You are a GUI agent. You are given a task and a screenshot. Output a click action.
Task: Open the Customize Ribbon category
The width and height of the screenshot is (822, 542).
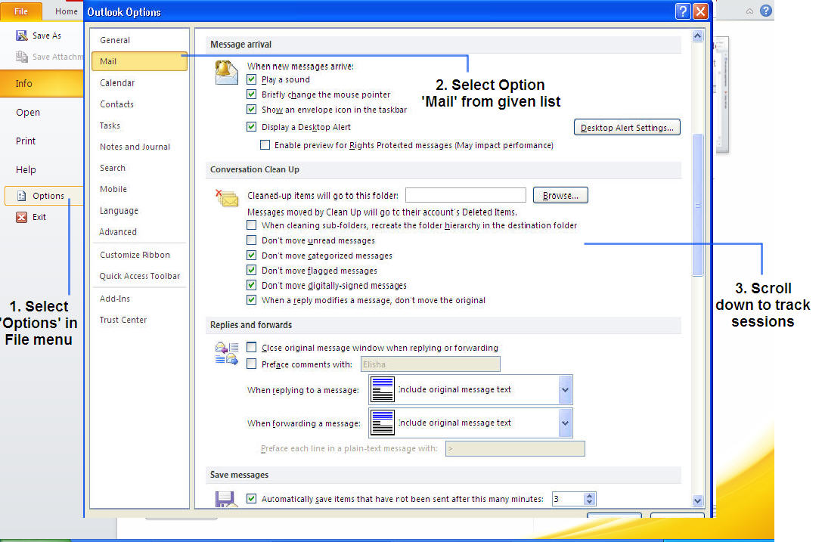[139, 255]
